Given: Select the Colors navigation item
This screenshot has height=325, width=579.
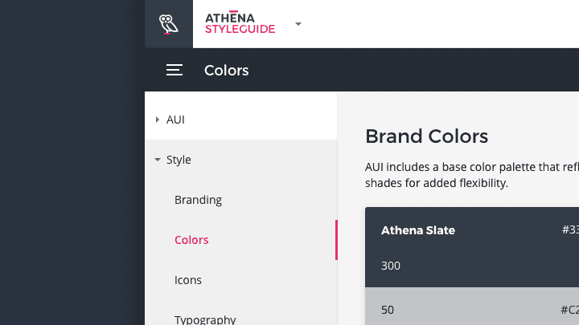Looking at the screenshot, I should click(x=191, y=240).
